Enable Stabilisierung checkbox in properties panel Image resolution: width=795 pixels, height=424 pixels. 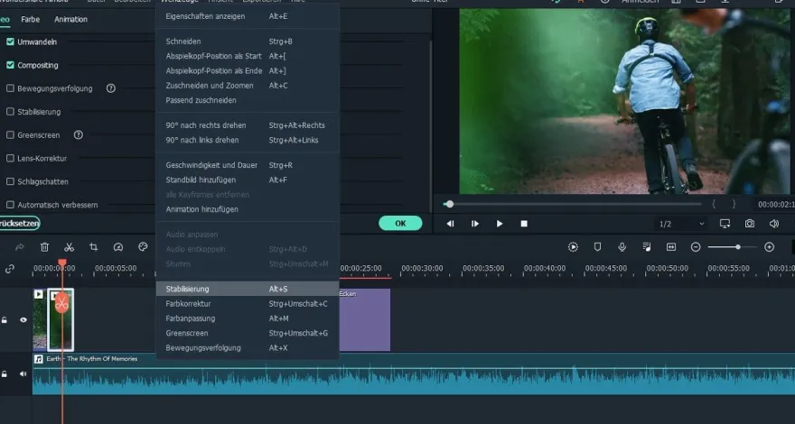(x=10, y=112)
